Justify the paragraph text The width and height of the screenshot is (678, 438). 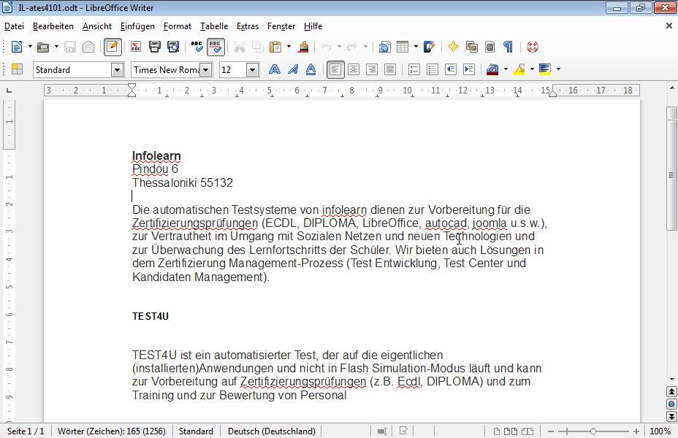tap(390, 69)
